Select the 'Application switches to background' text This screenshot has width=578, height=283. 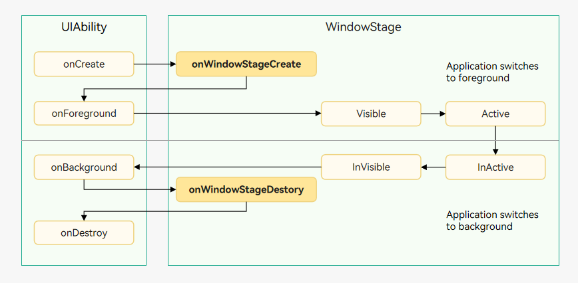click(x=493, y=220)
